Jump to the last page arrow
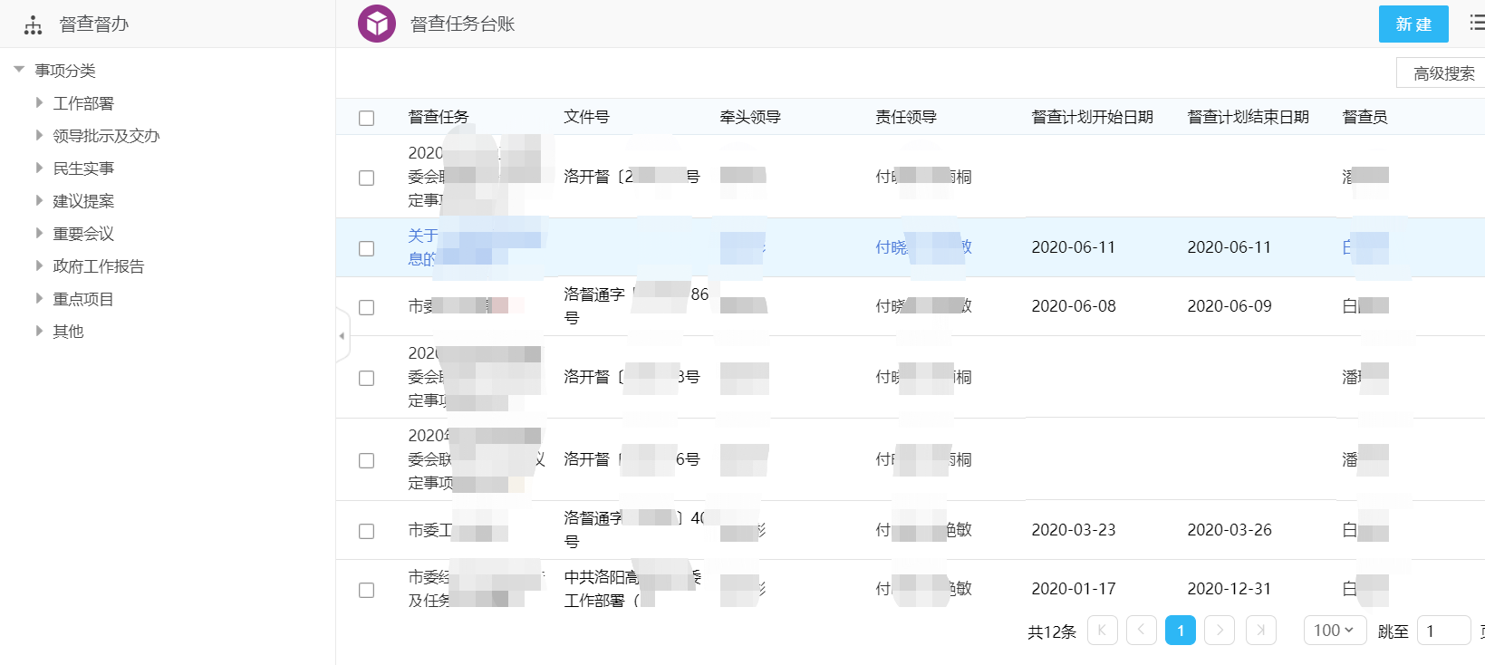 point(1261,630)
